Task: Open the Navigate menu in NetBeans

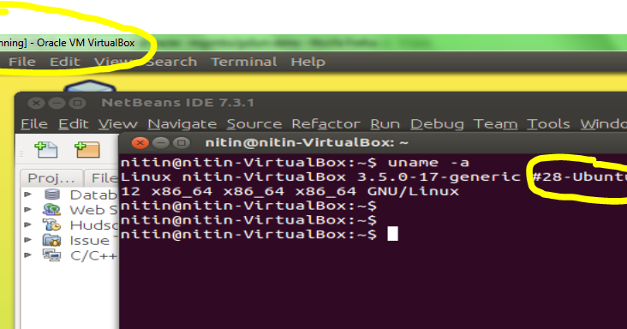Action: pos(182,124)
